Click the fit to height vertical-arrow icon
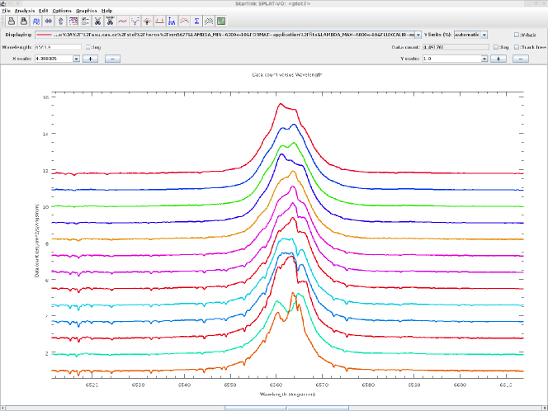548x411 pixels. click(x=60, y=21)
